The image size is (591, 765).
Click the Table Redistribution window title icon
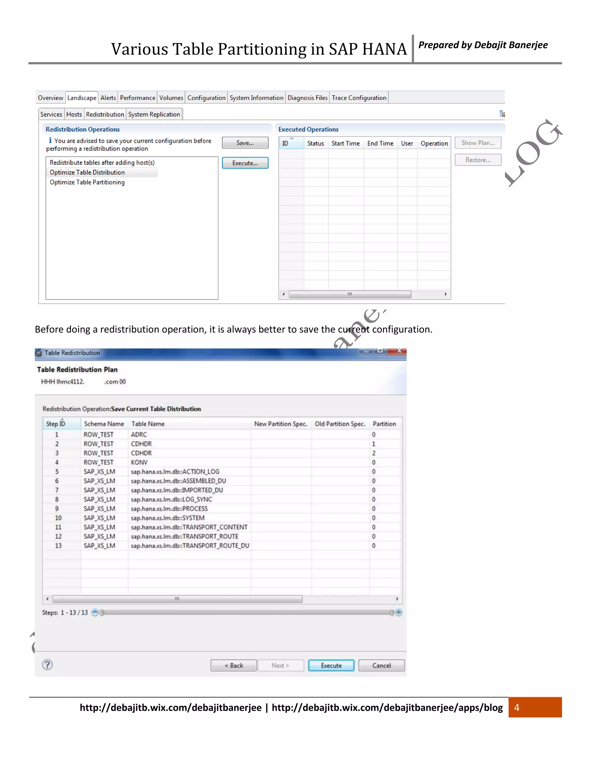click(39, 353)
